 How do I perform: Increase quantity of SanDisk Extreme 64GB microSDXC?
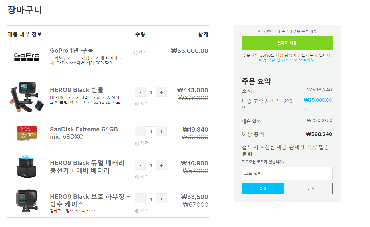pos(161,132)
